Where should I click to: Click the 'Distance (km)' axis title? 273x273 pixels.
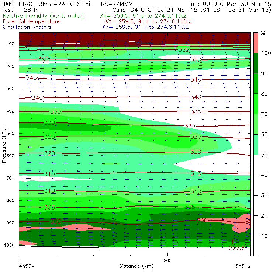(136, 266)
